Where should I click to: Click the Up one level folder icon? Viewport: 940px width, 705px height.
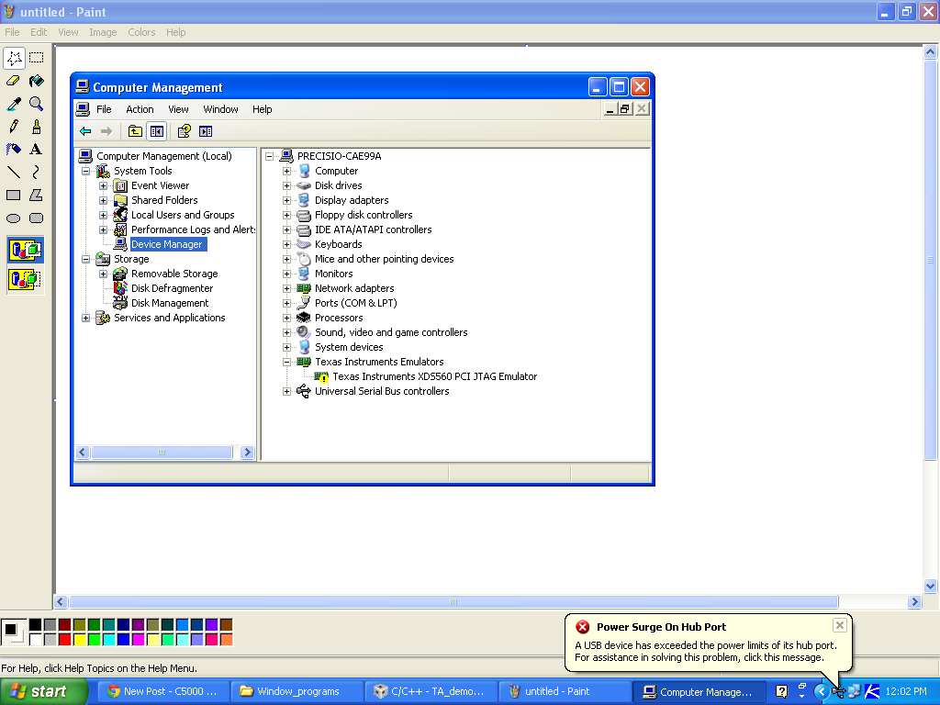(136, 131)
